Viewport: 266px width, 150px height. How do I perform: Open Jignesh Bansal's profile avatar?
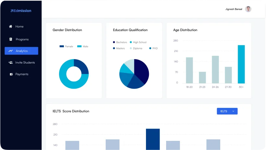tap(248, 9)
